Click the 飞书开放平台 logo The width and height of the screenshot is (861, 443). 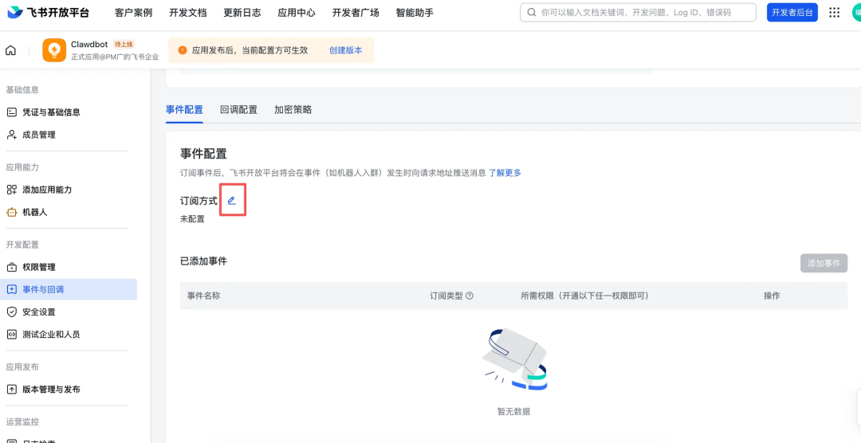pyautogui.click(x=49, y=13)
